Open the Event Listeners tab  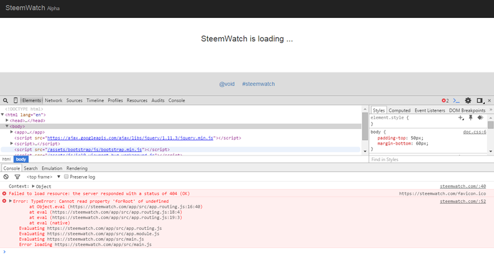tap(430, 110)
